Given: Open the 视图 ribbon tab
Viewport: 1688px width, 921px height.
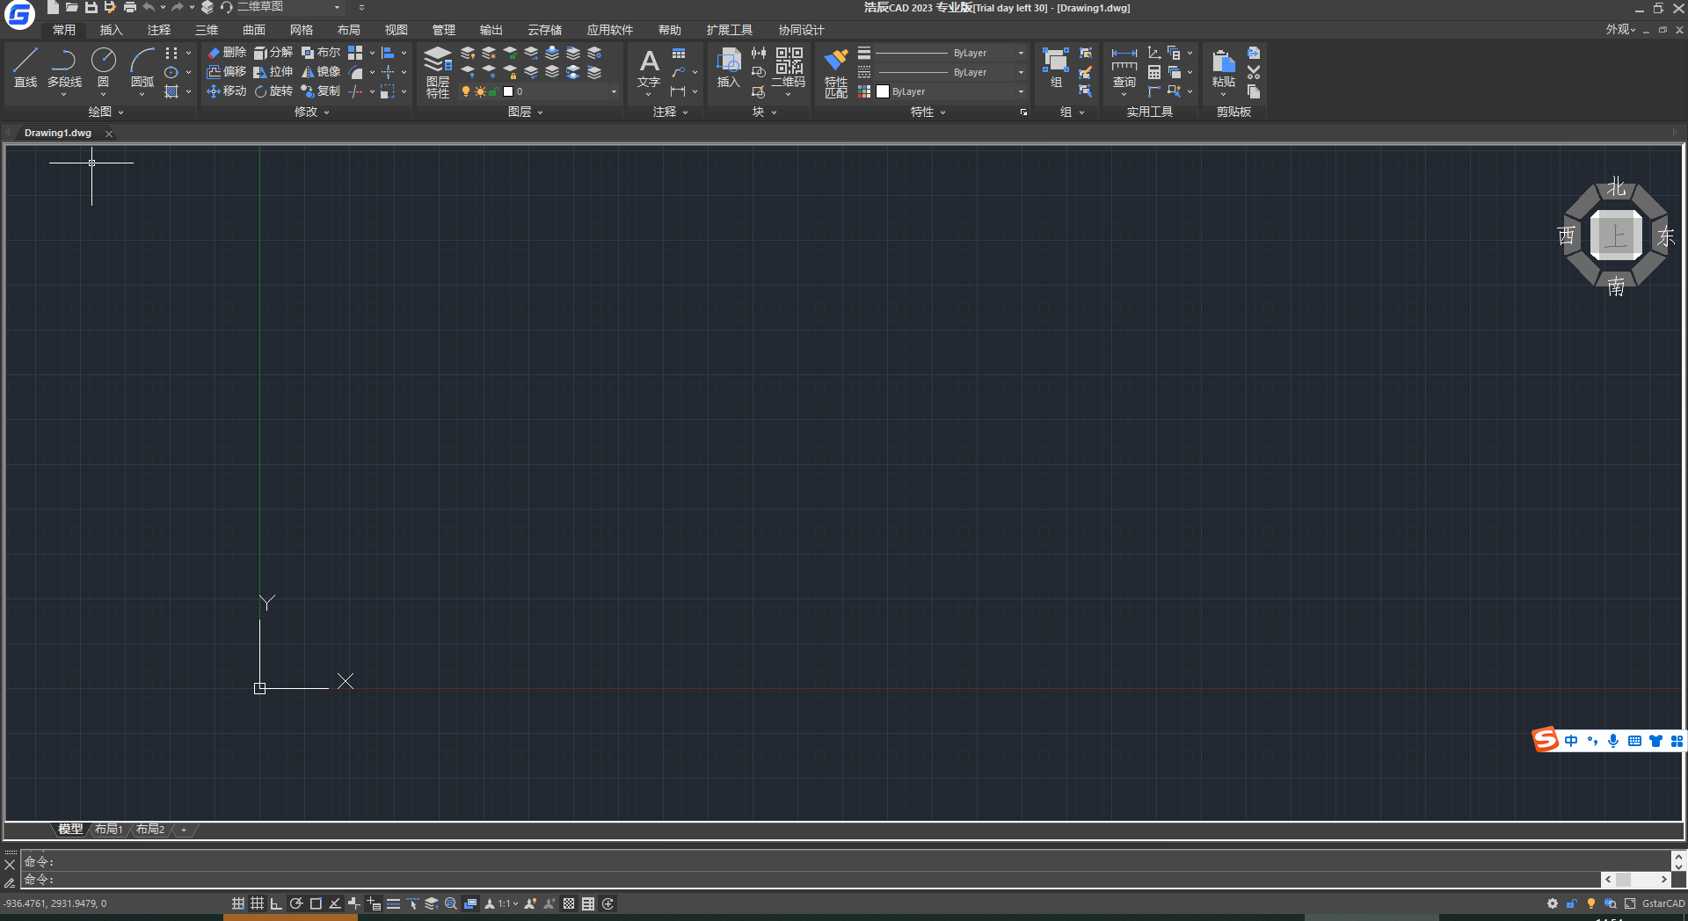Looking at the screenshot, I should click(x=397, y=30).
